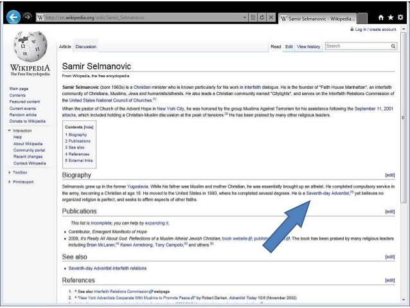The width and height of the screenshot is (410, 308).
Task: Go back with the browser back arrow
Action: pyautogui.click(x=13, y=17)
